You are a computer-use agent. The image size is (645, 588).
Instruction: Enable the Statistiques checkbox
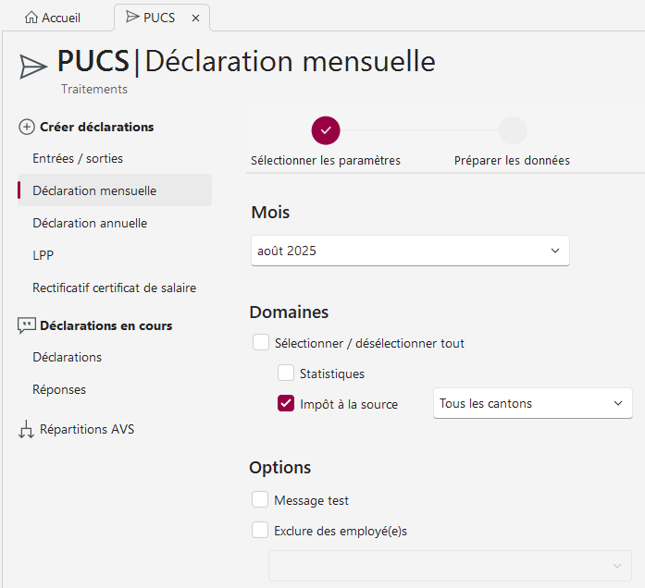286,374
